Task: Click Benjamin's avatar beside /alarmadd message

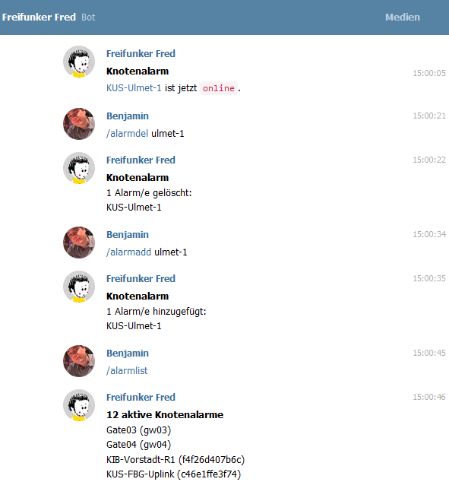Action: (79, 243)
